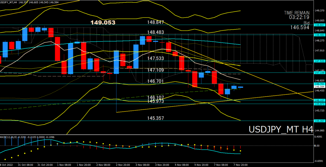This screenshot has width=326, height=167.
Task: Click the Oct 2022 date label
Action: tap(6, 165)
